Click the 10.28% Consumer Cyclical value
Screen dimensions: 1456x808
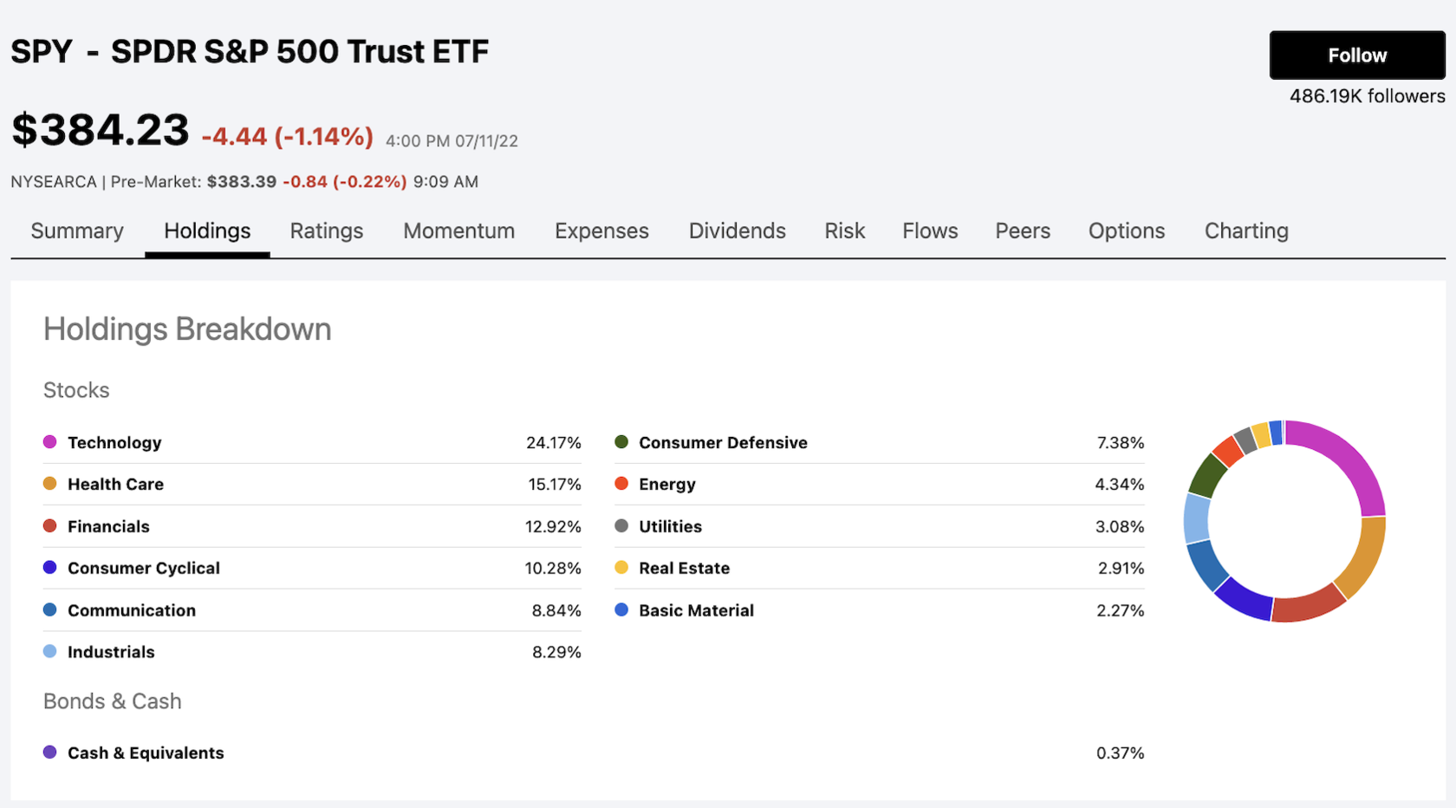tap(553, 568)
